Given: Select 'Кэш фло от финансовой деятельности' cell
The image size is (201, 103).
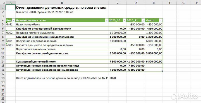Looking at the screenshot, I should coord(62,53).
